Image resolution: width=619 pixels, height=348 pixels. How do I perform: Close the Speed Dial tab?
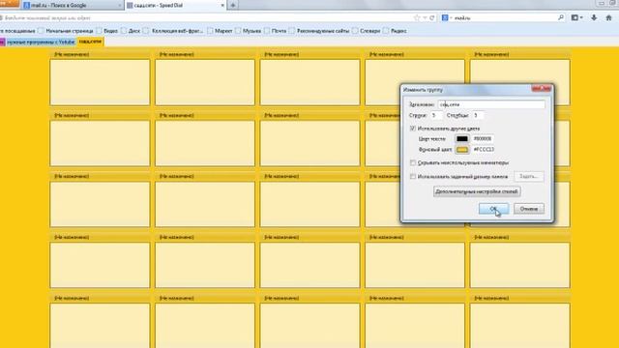222,6
